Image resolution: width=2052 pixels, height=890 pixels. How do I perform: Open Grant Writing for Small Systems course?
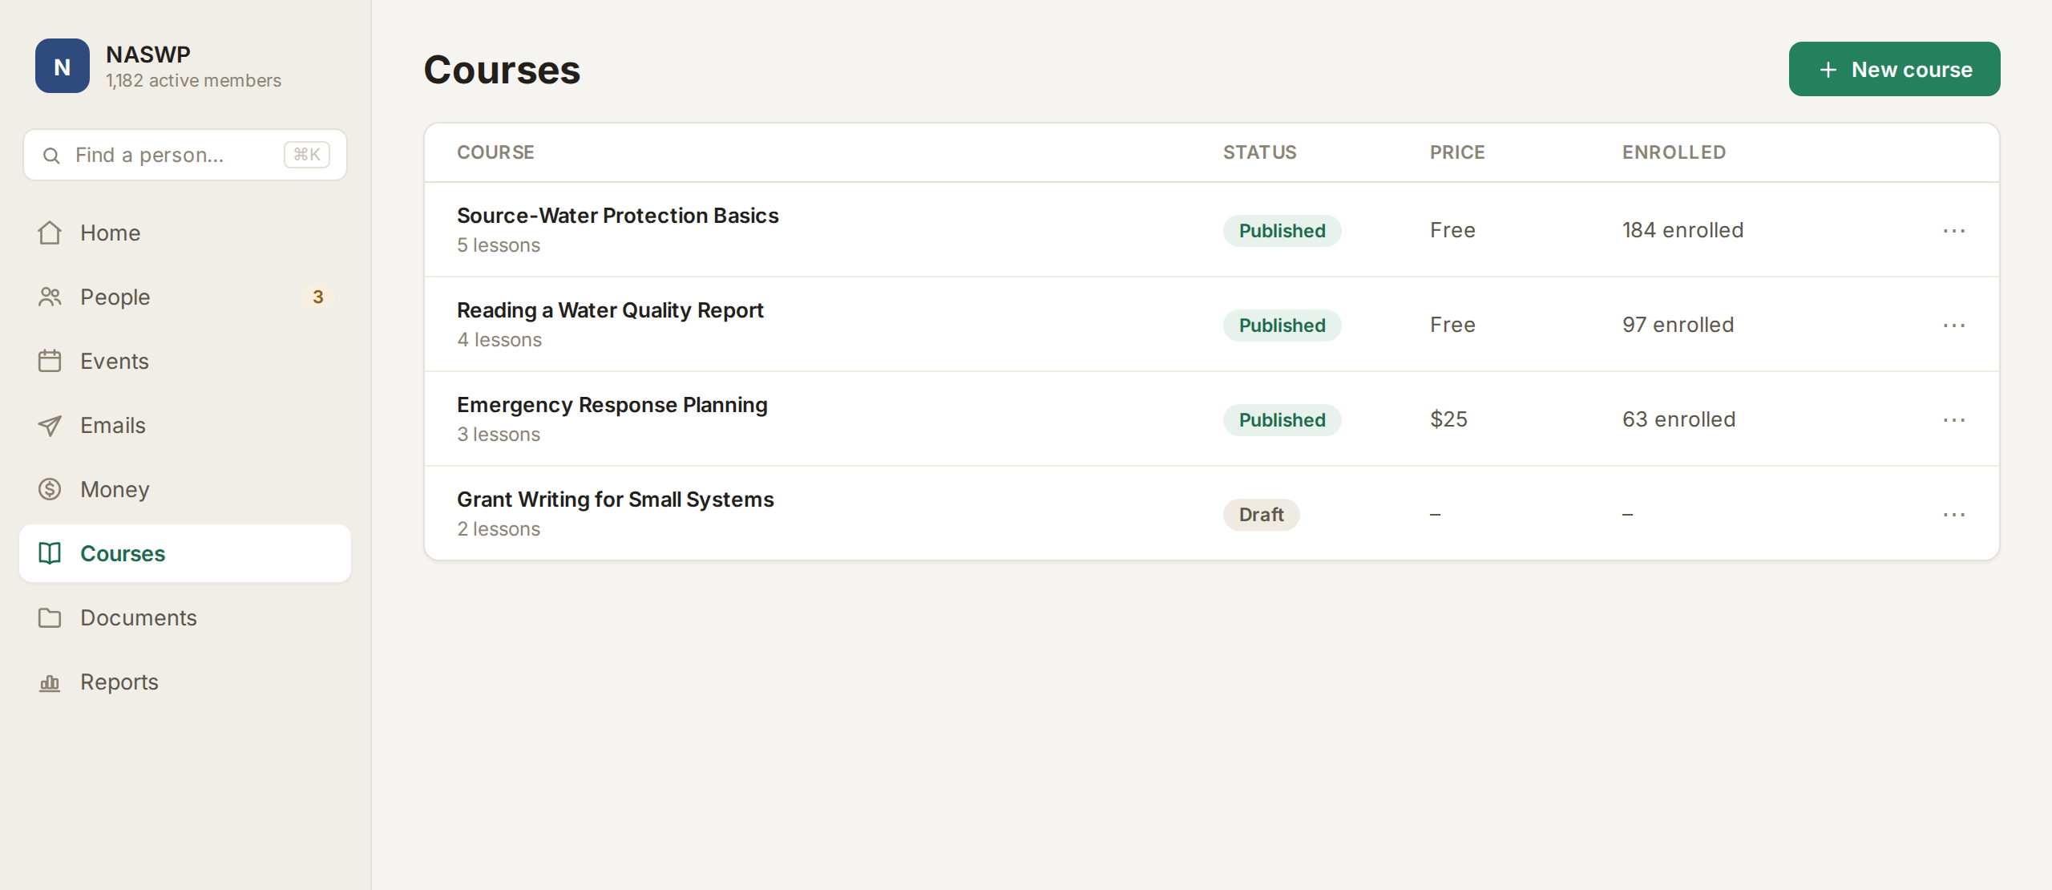[x=616, y=500]
